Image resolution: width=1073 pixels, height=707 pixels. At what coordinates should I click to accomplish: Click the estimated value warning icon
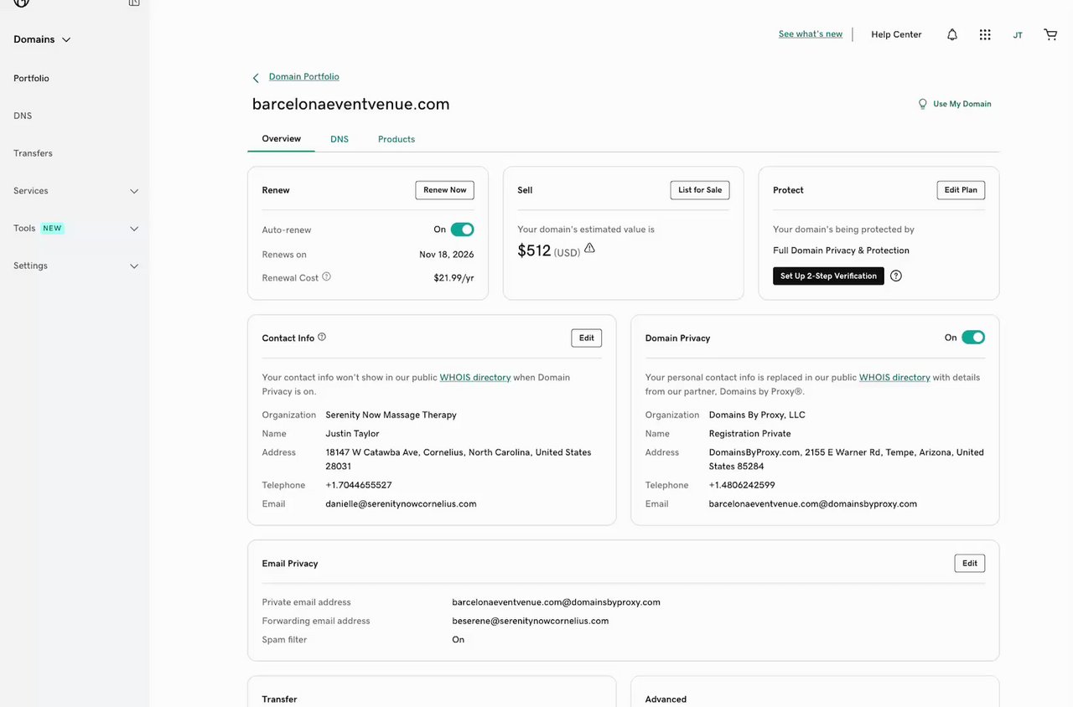(x=589, y=248)
